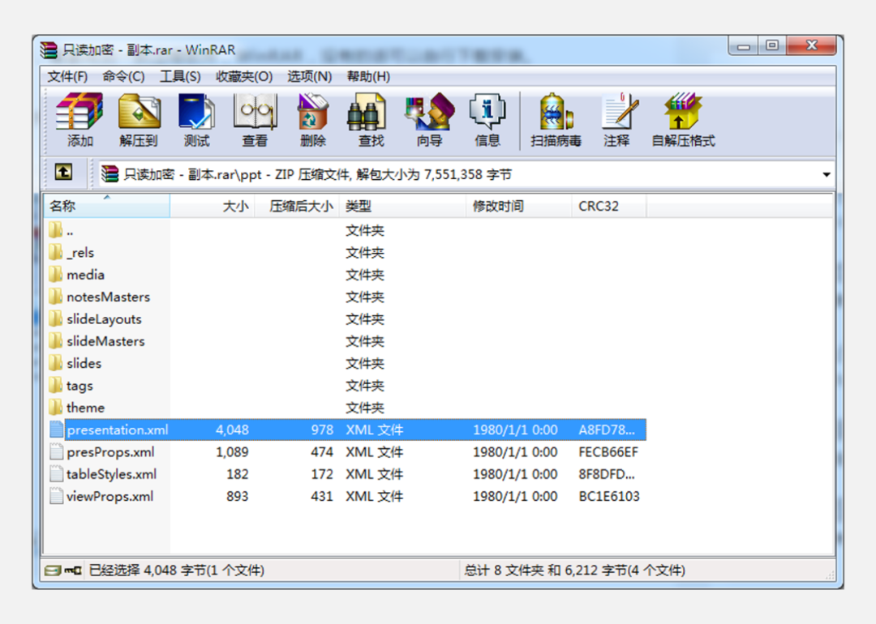The image size is (876, 624).
Task: Click the drive icon in status bar
Action: [53, 571]
